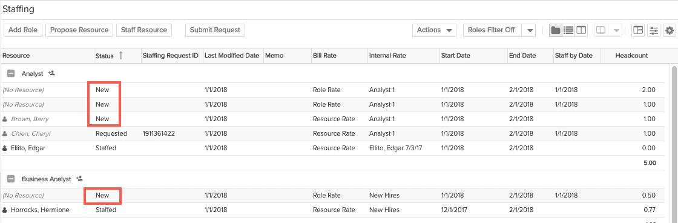Click headcount value 0.50
Image resolution: width=678 pixels, height=223 pixels.
(x=648, y=196)
